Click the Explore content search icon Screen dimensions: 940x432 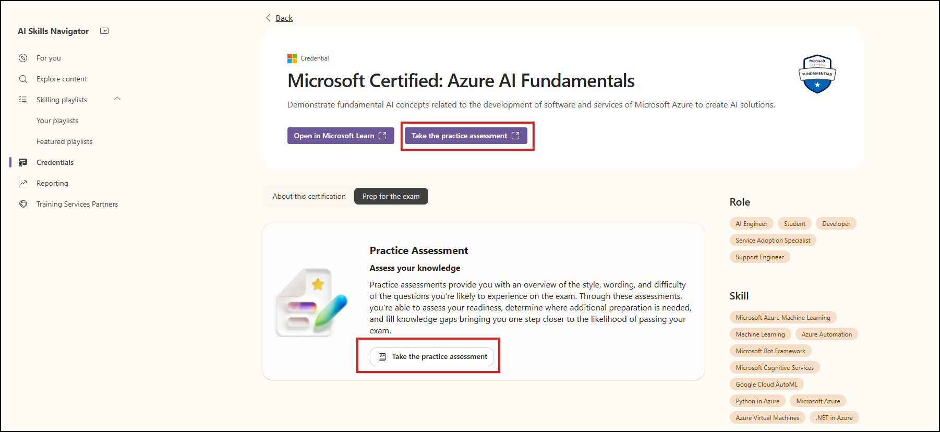pos(23,79)
